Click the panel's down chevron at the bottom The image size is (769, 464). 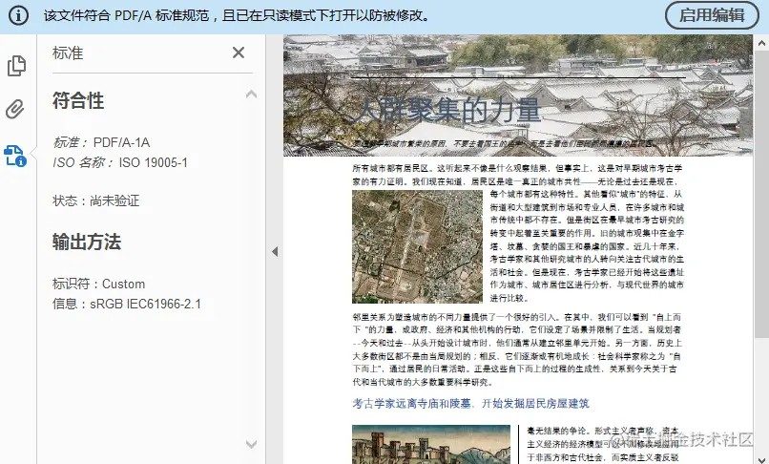click(251, 444)
